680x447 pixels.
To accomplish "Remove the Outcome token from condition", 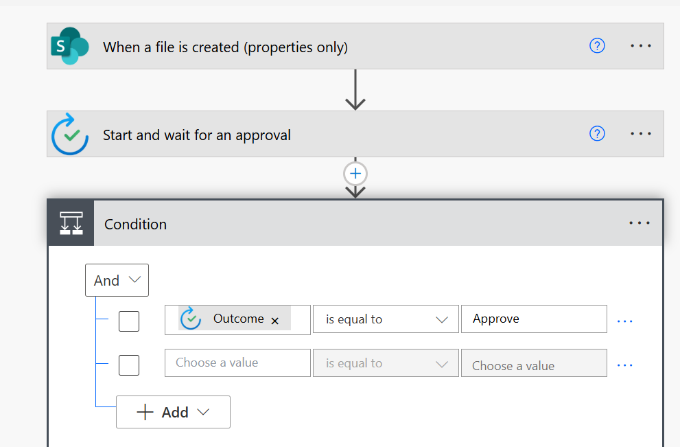I will [274, 321].
